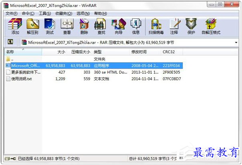Screen dimensions: 242x165
Task: Click the parent folder '..' icon
Action: tap(8, 59)
